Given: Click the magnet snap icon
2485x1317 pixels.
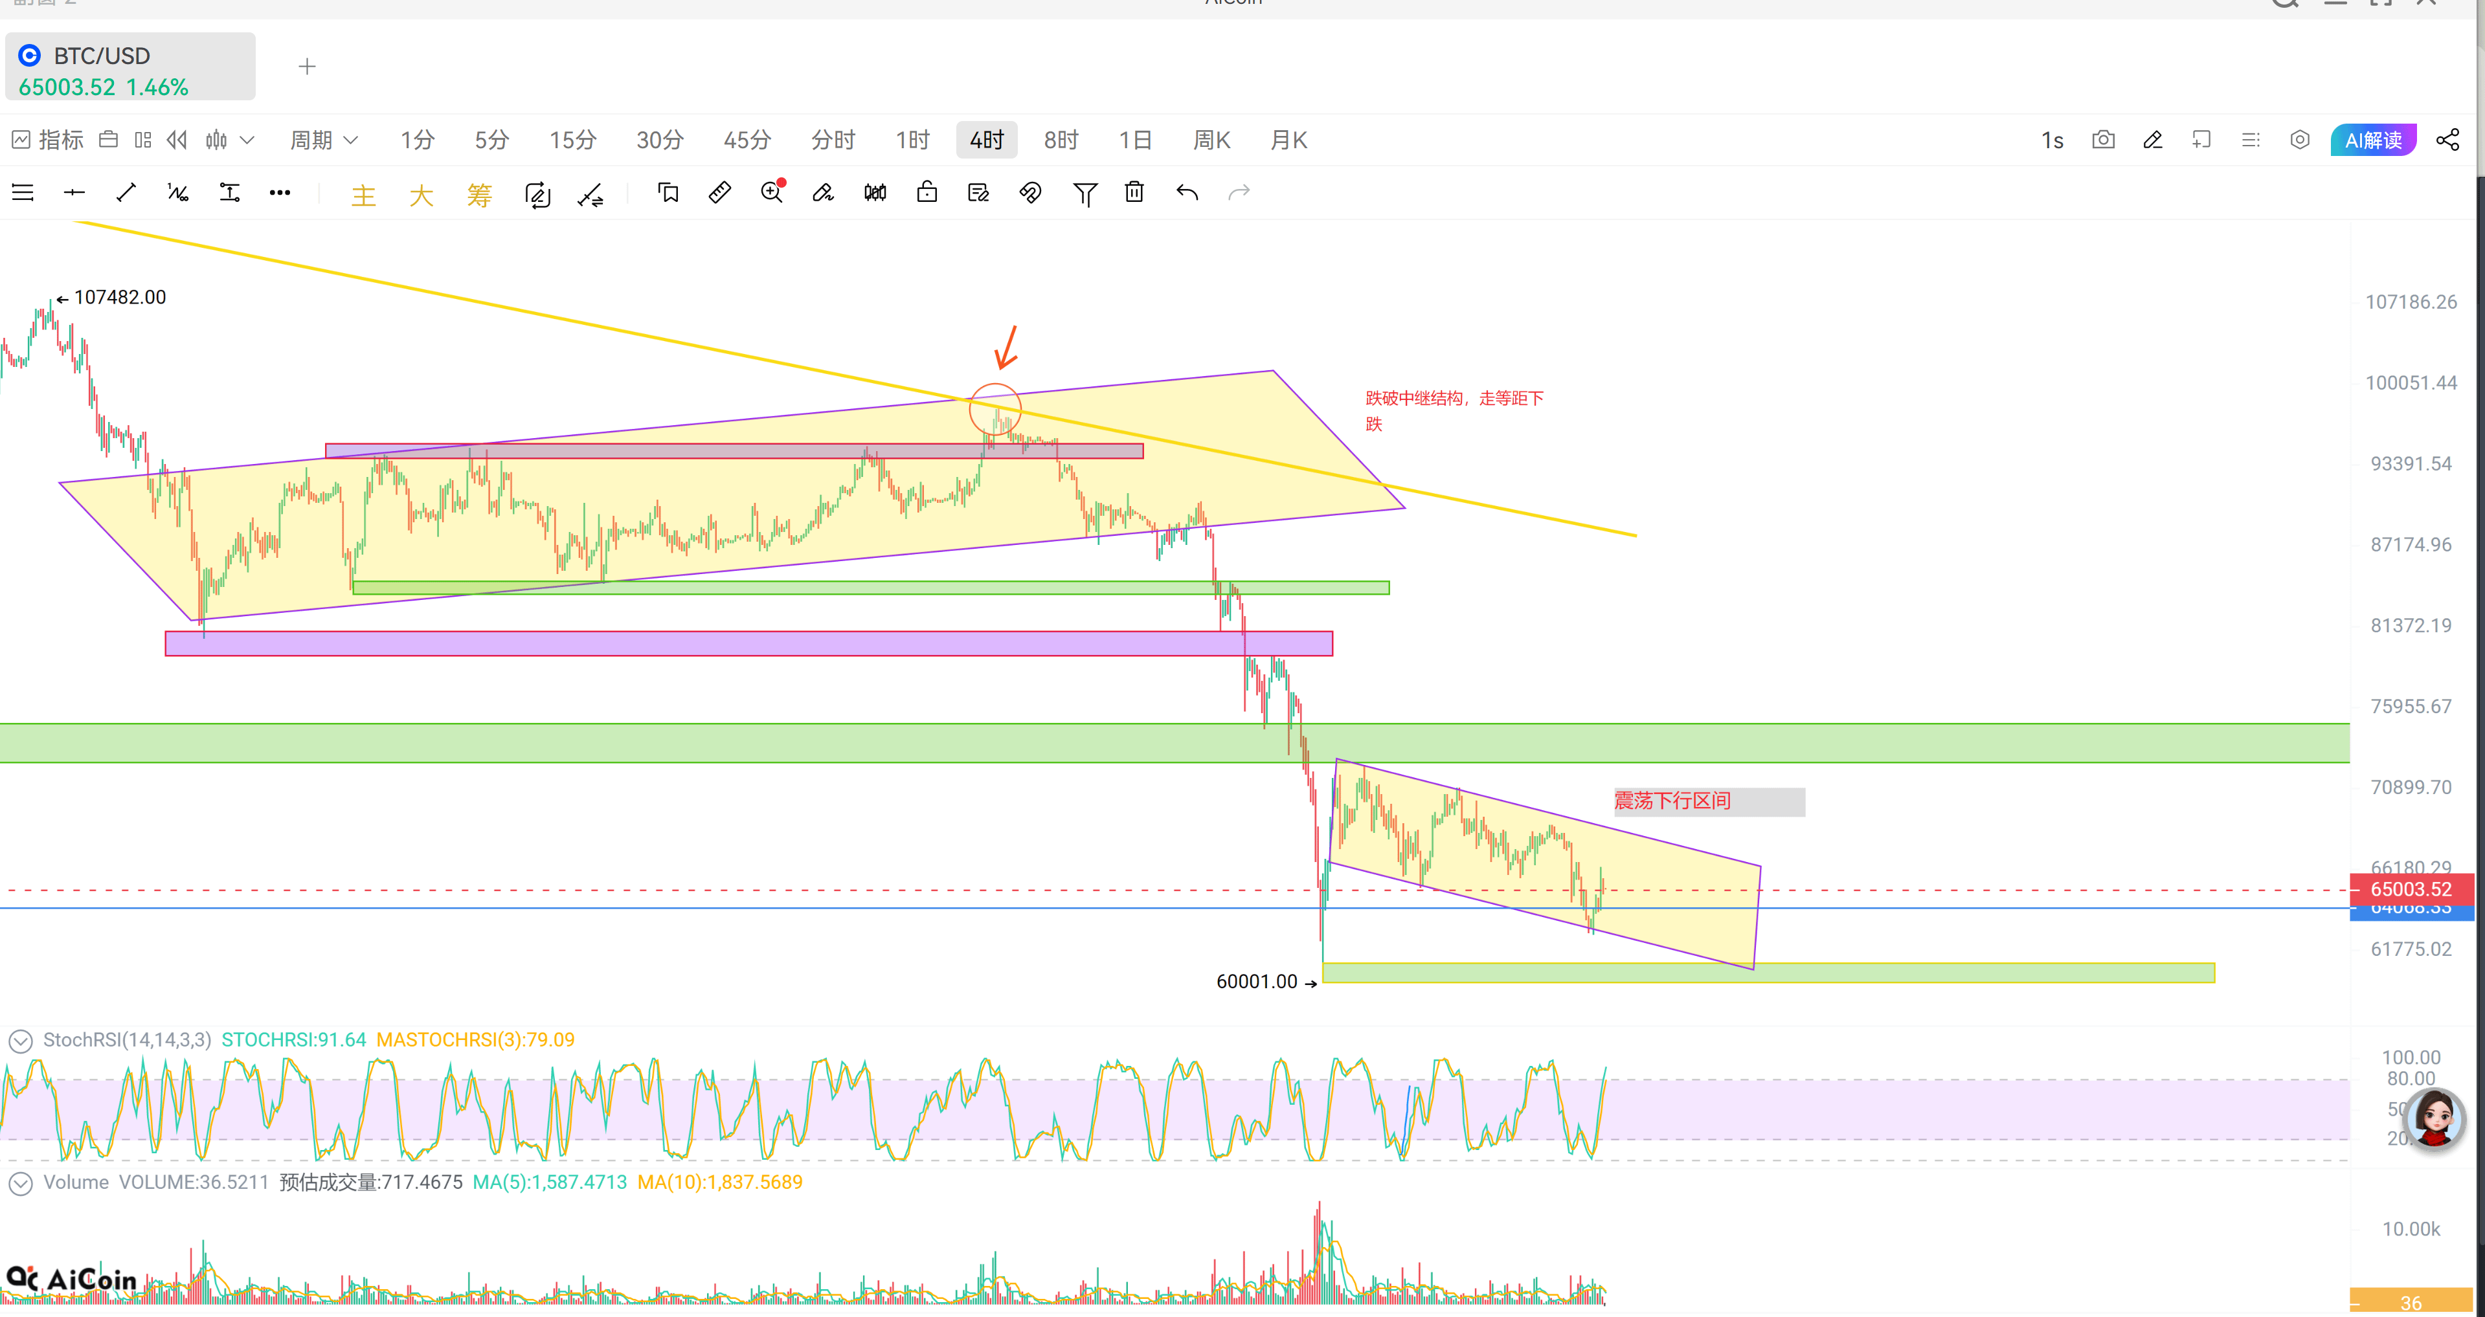Looking at the screenshot, I should 1030,193.
